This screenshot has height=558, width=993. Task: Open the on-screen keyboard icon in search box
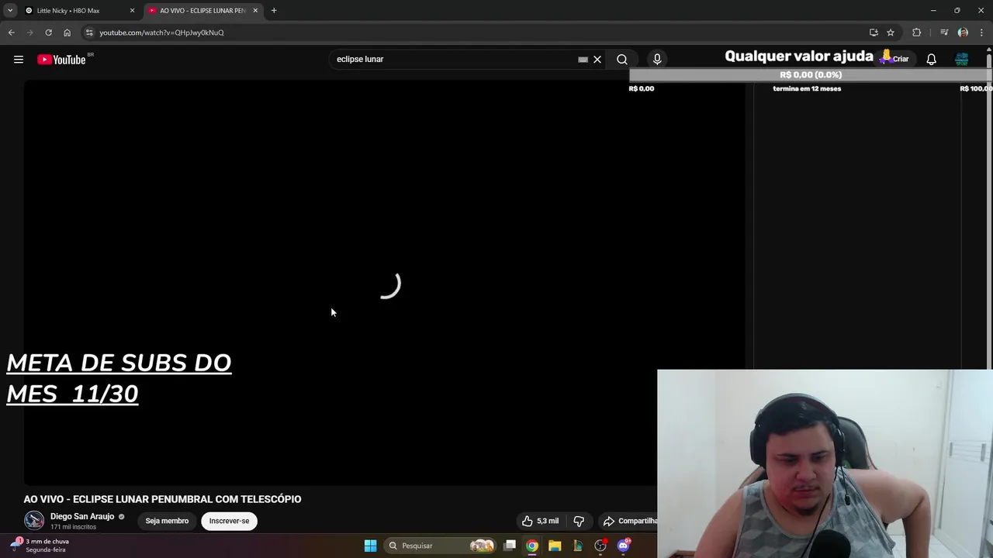583,59
